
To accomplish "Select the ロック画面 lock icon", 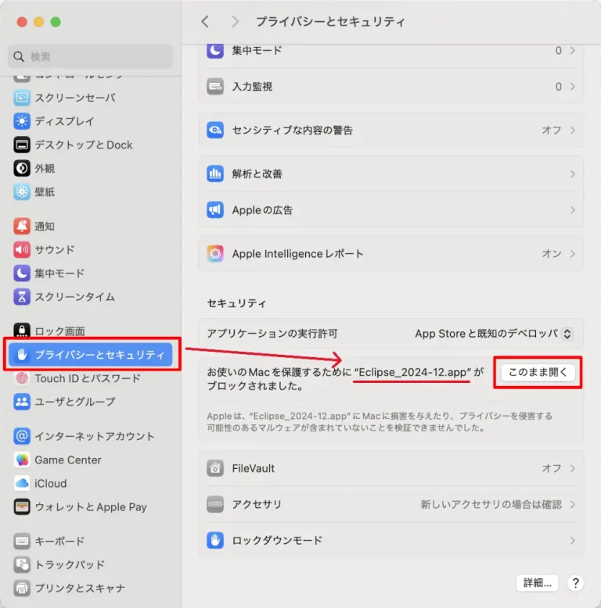I will pyautogui.click(x=22, y=331).
